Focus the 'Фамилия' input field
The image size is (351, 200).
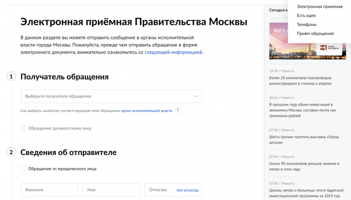click(x=49, y=190)
